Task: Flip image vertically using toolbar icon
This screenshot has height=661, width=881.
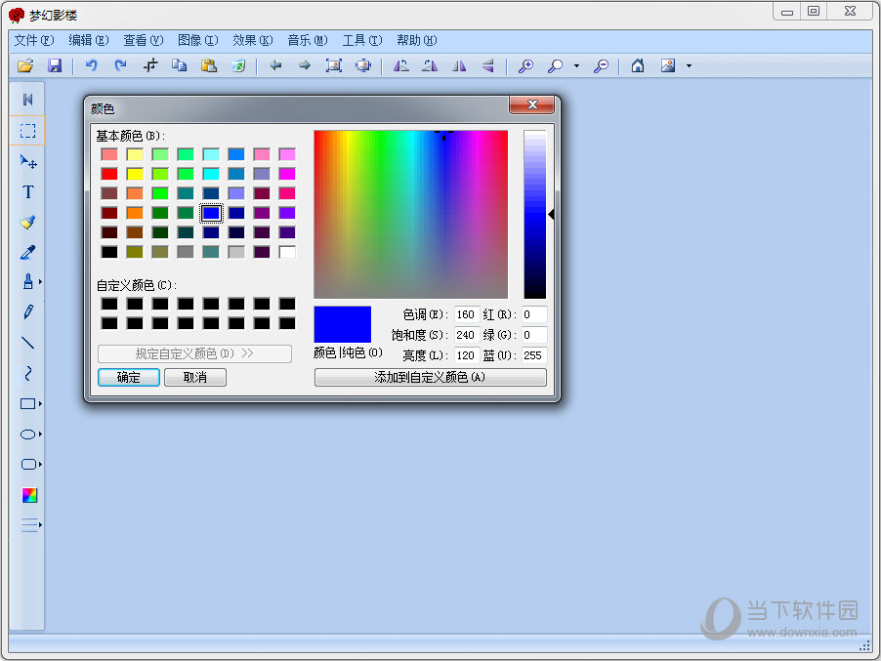Action: 488,65
